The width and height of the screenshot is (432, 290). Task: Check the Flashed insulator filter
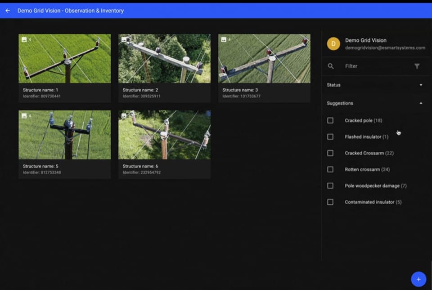click(330, 136)
